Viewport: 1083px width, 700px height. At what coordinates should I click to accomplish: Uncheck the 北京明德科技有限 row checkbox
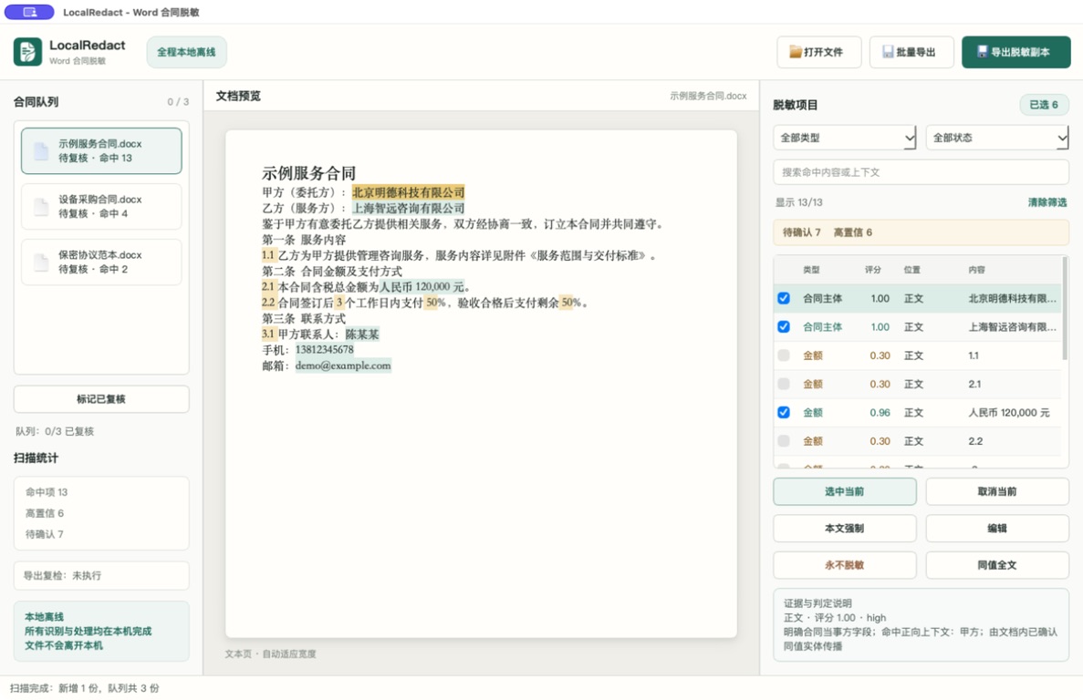tap(783, 298)
